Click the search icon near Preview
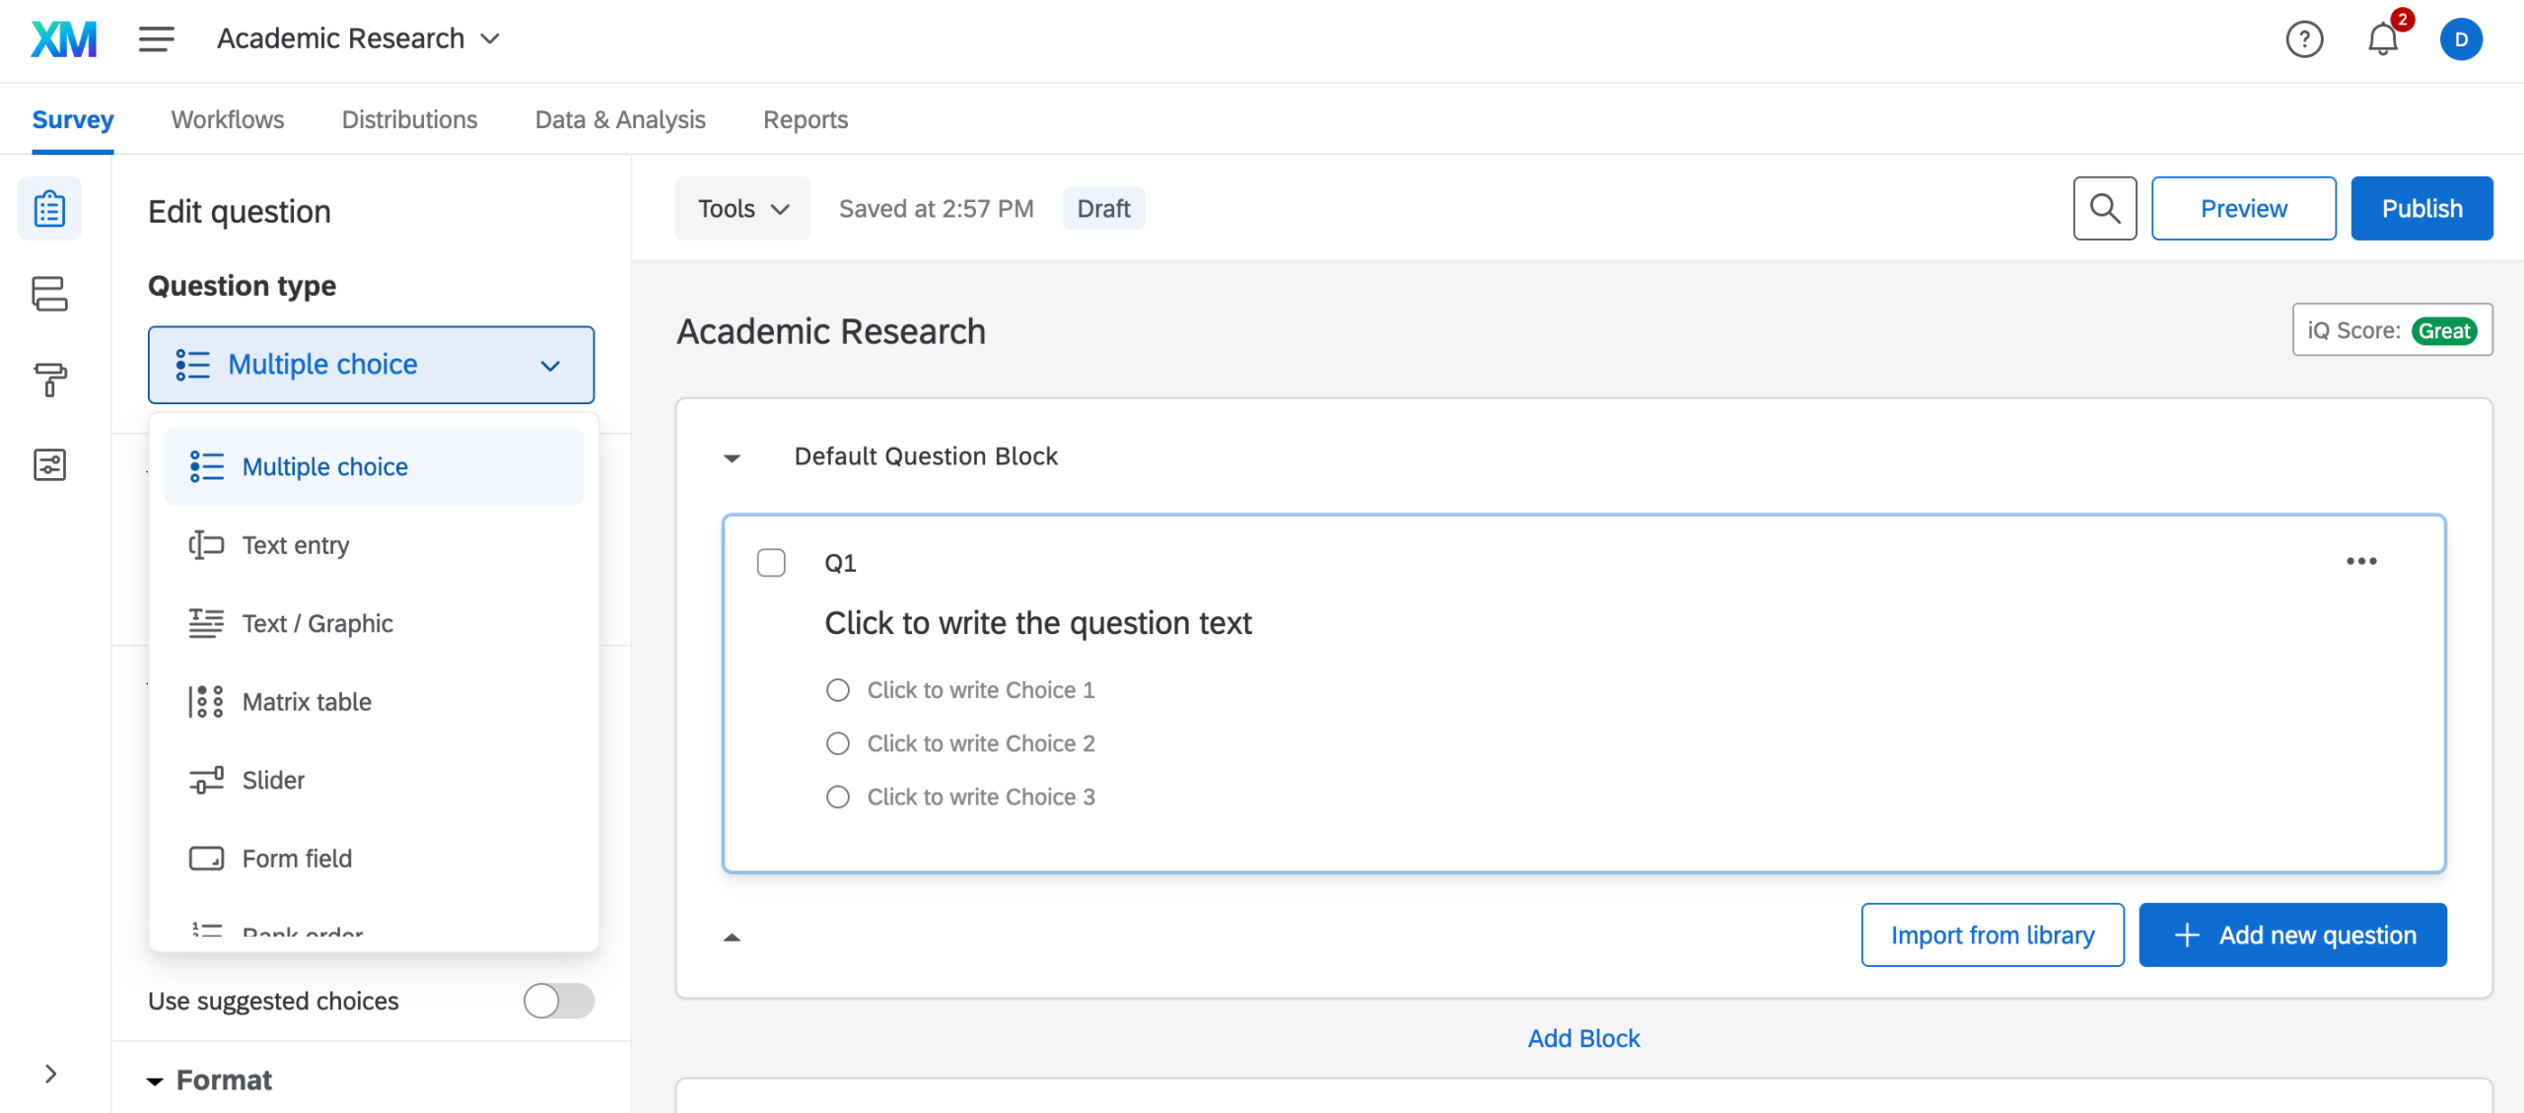2524x1113 pixels. (2105, 208)
